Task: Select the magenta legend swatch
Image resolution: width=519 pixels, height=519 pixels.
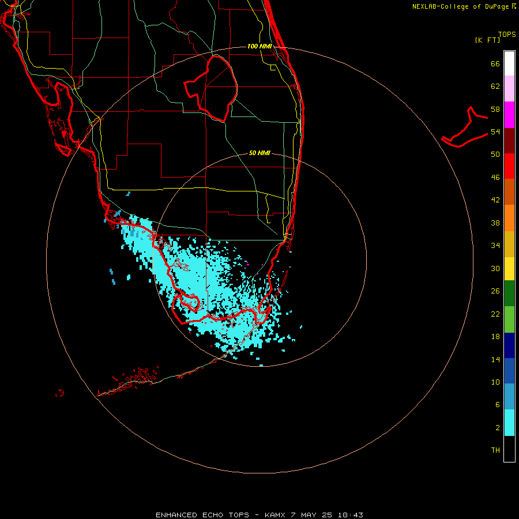Action: (509, 115)
